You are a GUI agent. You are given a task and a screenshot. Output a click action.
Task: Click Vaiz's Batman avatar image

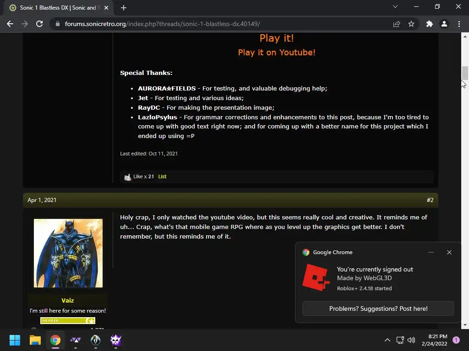coord(68,253)
